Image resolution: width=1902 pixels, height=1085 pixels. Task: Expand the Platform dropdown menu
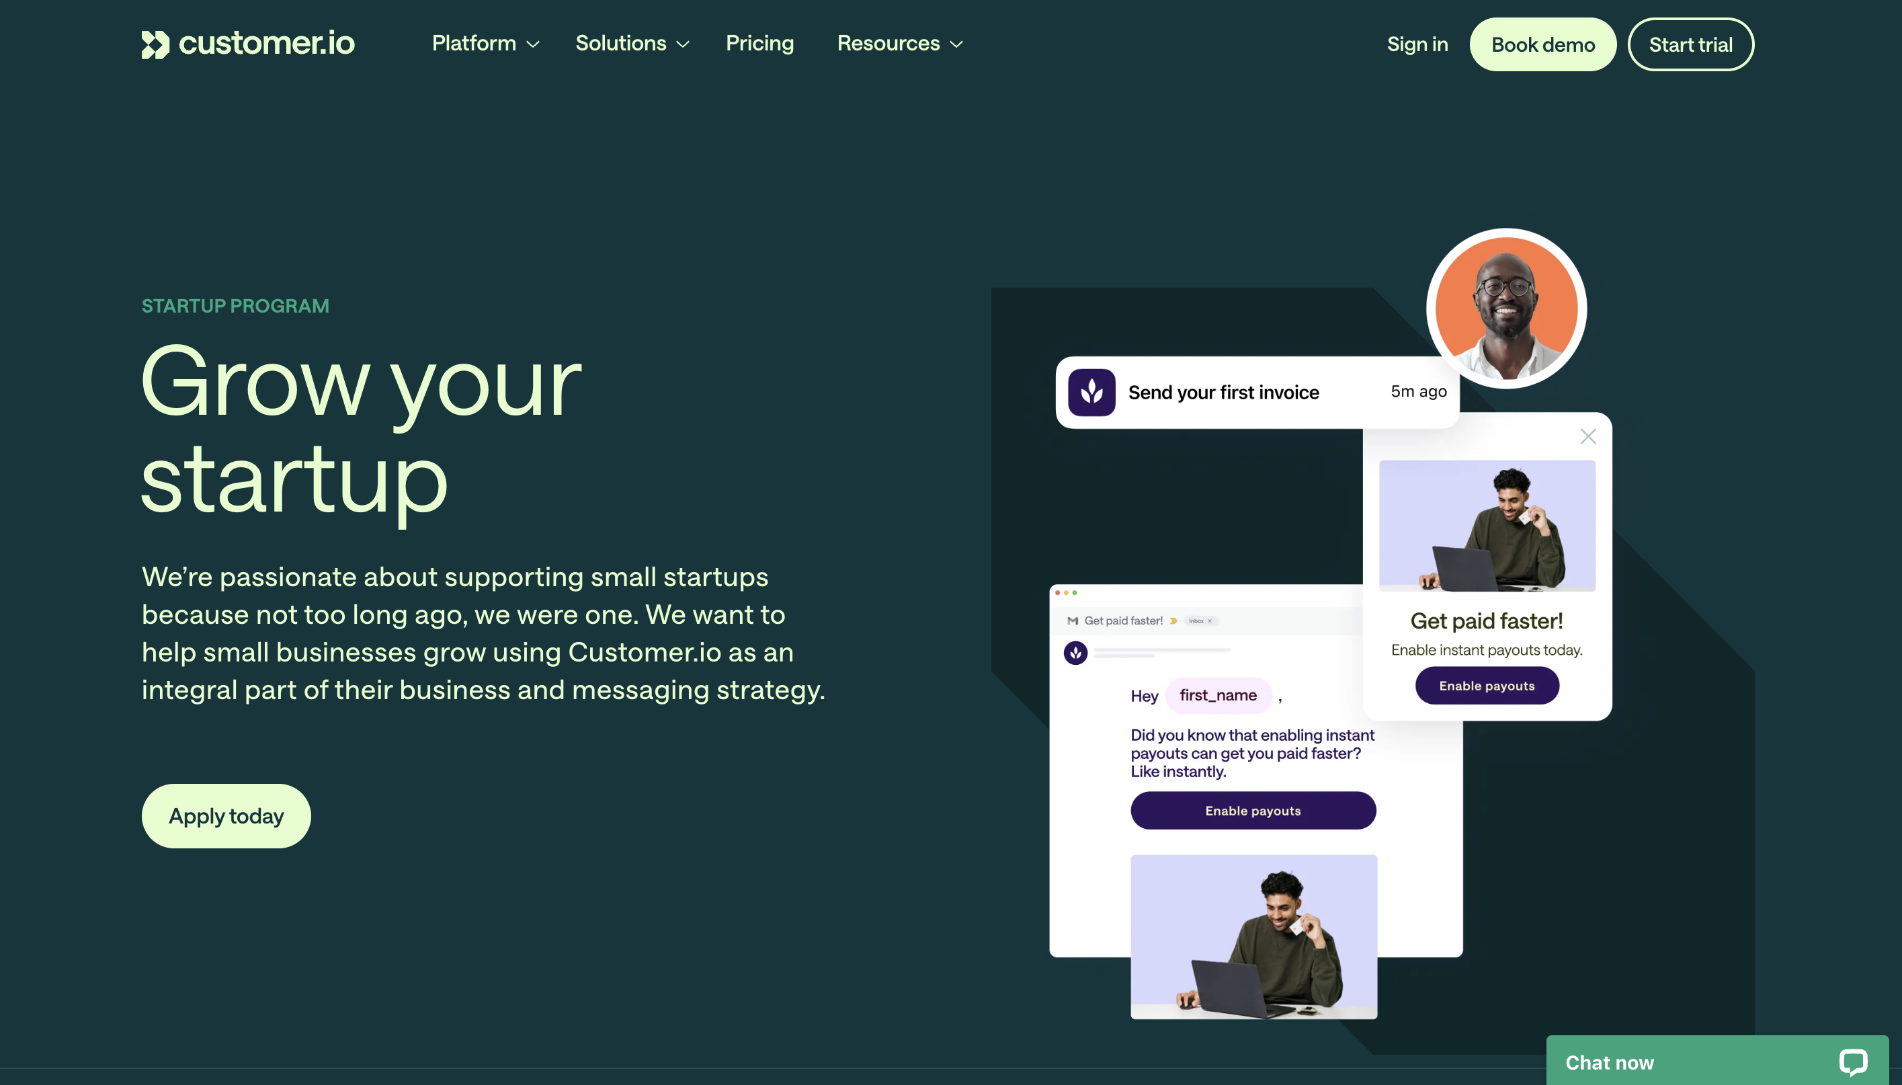coord(485,43)
